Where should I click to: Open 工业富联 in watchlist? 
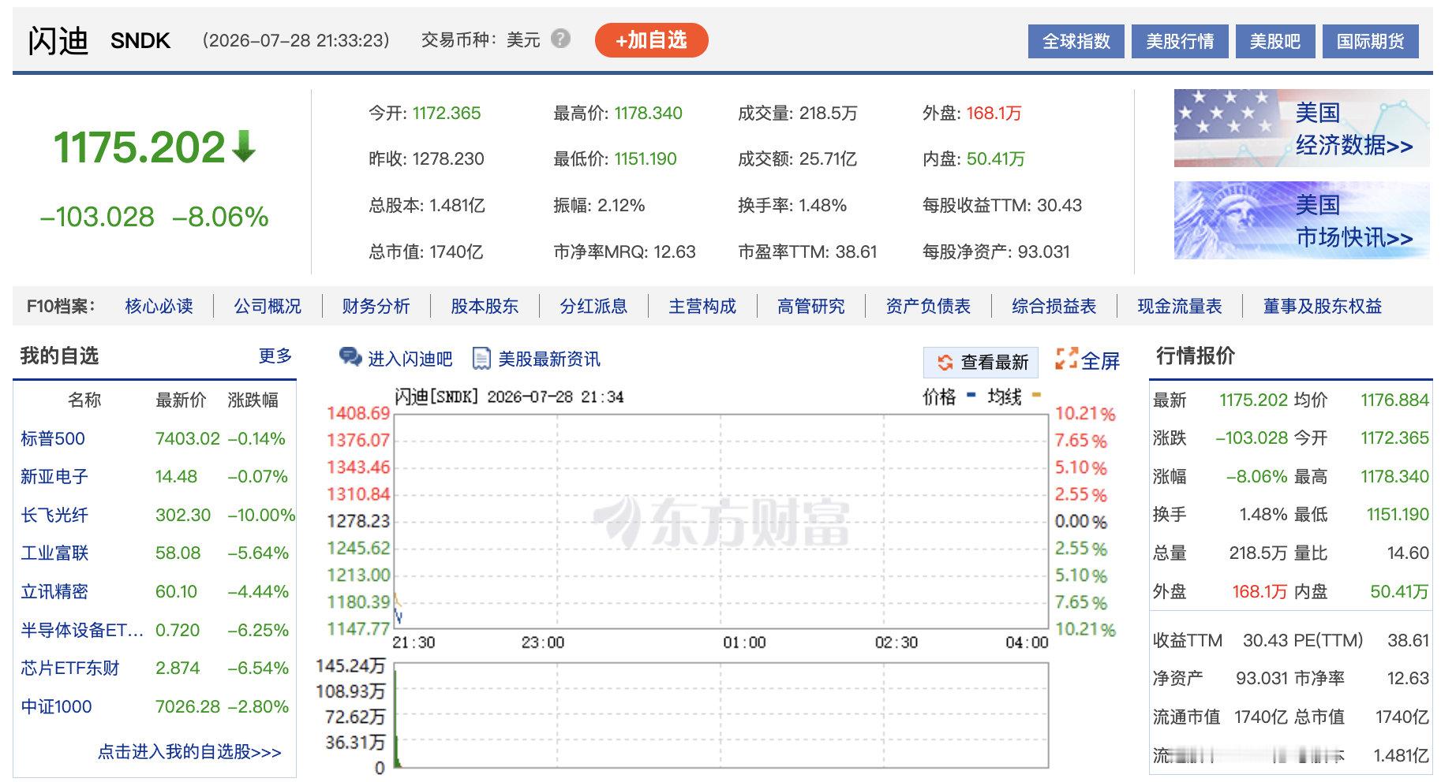coord(54,553)
